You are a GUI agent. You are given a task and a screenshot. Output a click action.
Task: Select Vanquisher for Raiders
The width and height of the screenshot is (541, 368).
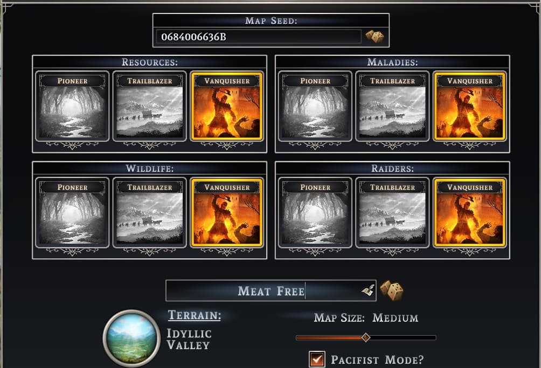point(469,213)
